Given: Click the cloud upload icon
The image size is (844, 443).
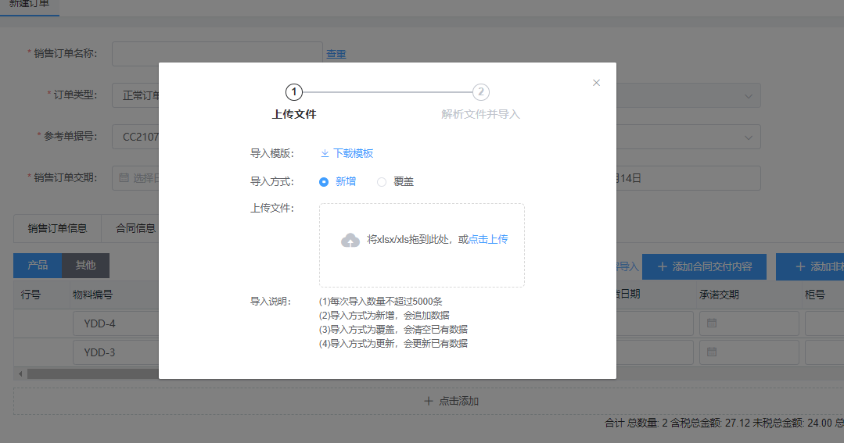Looking at the screenshot, I should click(x=350, y=240).
